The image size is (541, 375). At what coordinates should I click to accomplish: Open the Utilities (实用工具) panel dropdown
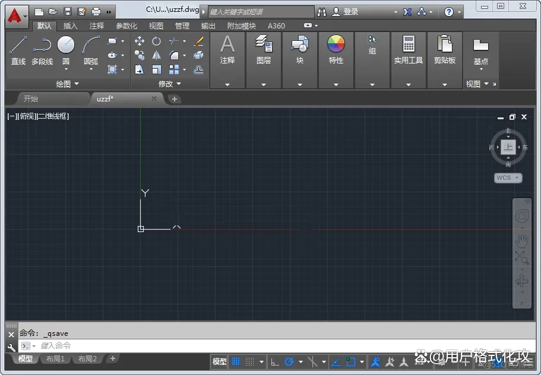[409, 84]
